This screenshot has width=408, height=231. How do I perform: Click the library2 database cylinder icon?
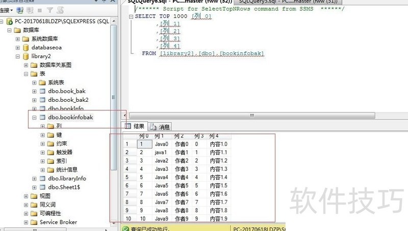click(x=26, y=56)
